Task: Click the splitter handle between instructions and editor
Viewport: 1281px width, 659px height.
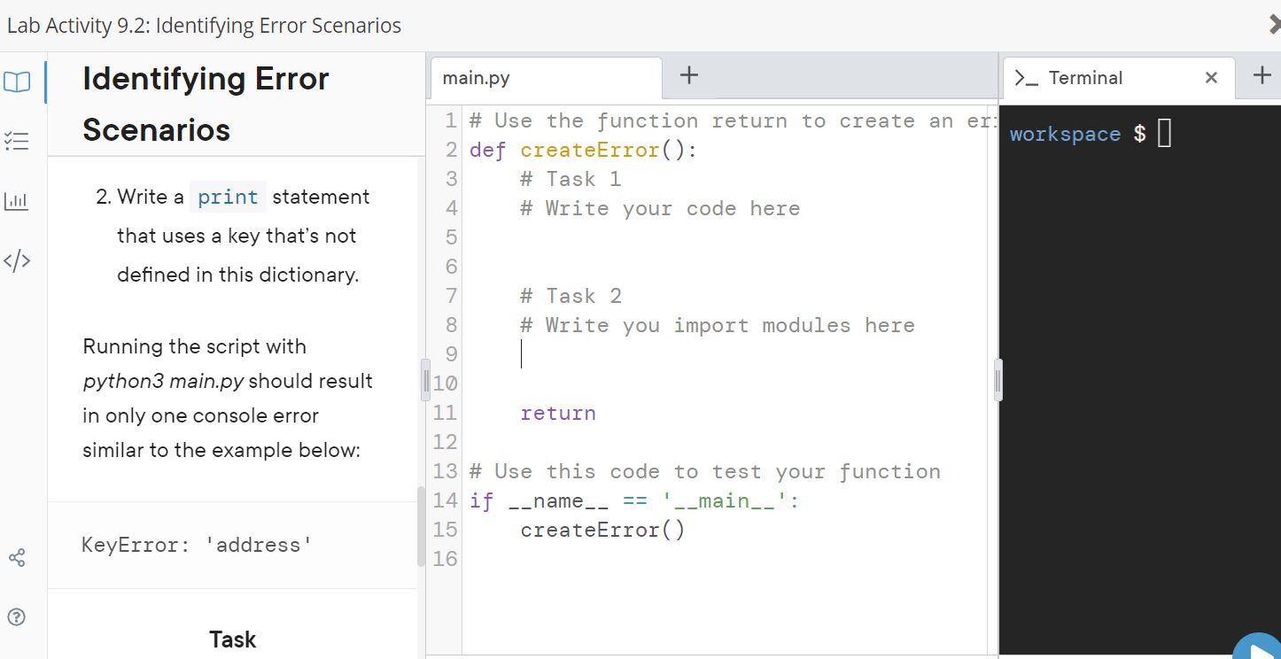Action: coord(425,381)
